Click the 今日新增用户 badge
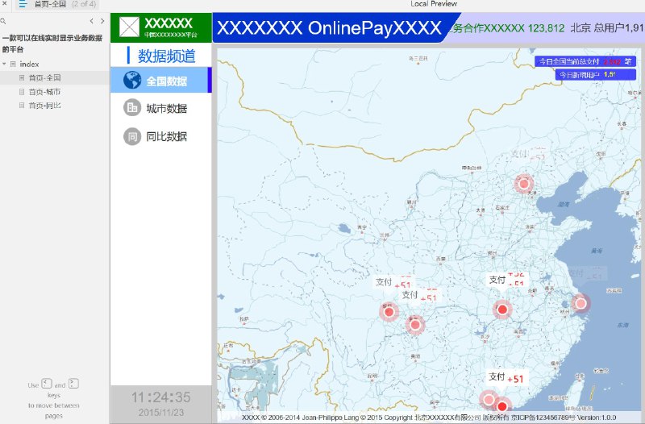 tap(596, 74)
